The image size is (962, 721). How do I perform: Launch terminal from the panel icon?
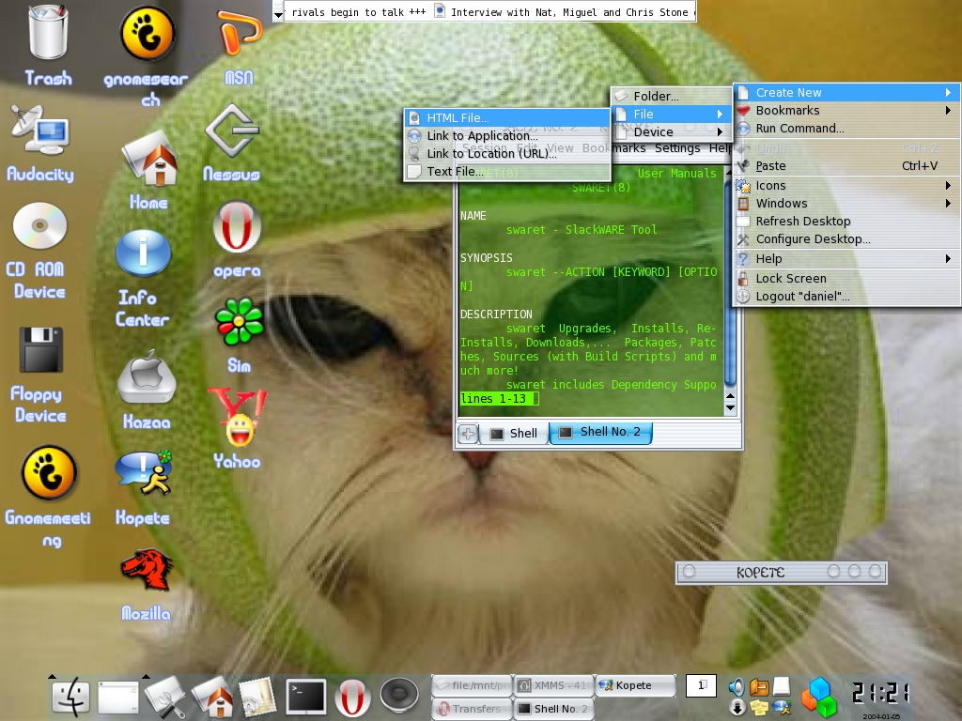coord(306,697)
